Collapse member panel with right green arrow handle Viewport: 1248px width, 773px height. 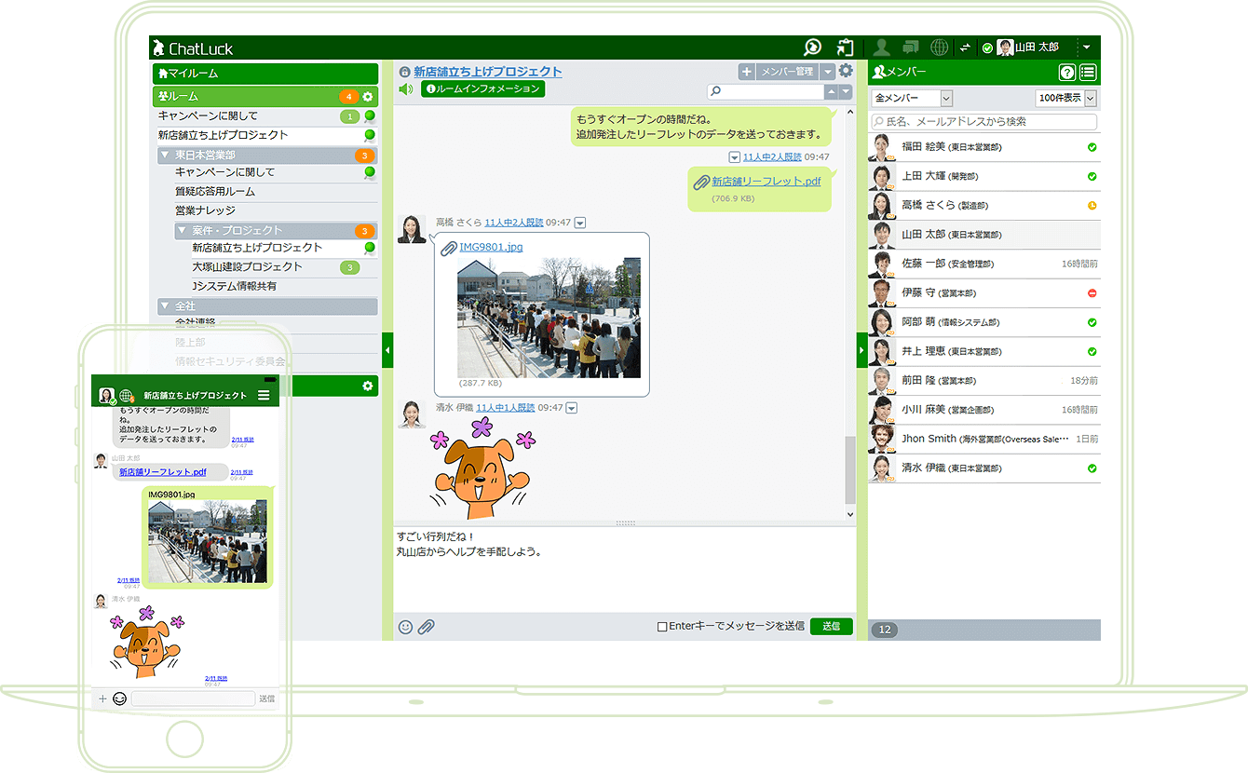point(861,350)
